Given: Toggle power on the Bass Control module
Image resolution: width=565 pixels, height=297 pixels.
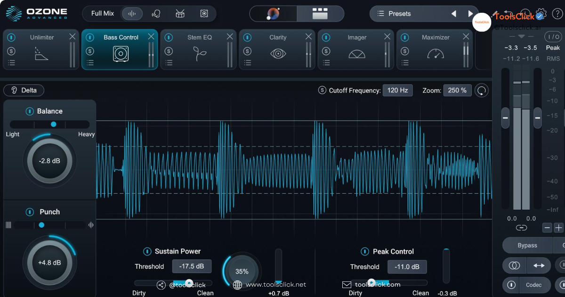Looking at the screenshot, I should tap(90, 37).
